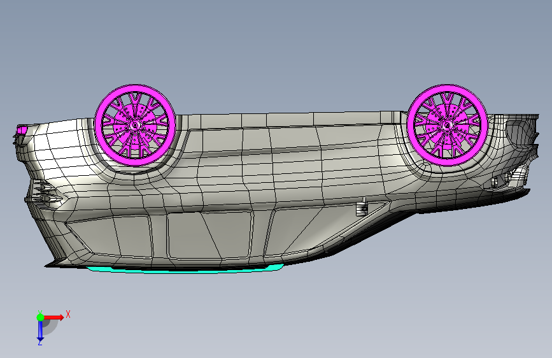The image size is (552, 358).
Task: Click the red X axis of triad
Action: [54, 317]
